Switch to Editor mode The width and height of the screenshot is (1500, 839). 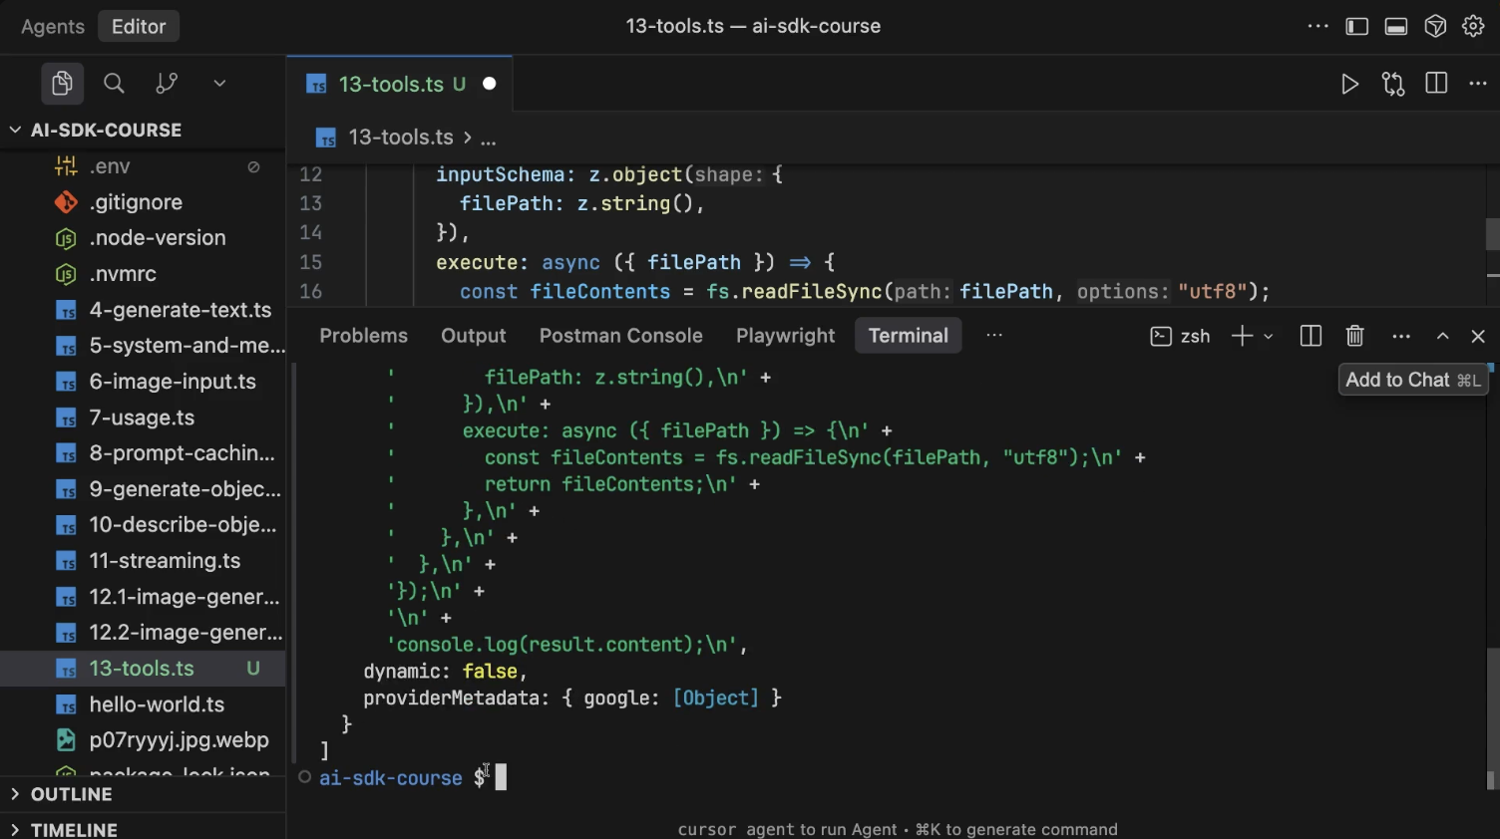pyautogui.click(x=139, y=27)
